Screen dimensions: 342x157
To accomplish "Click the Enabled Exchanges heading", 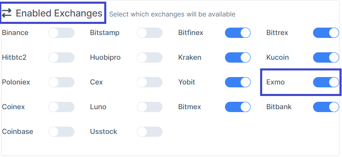I will pyautogui.click(x=59, y=13).
